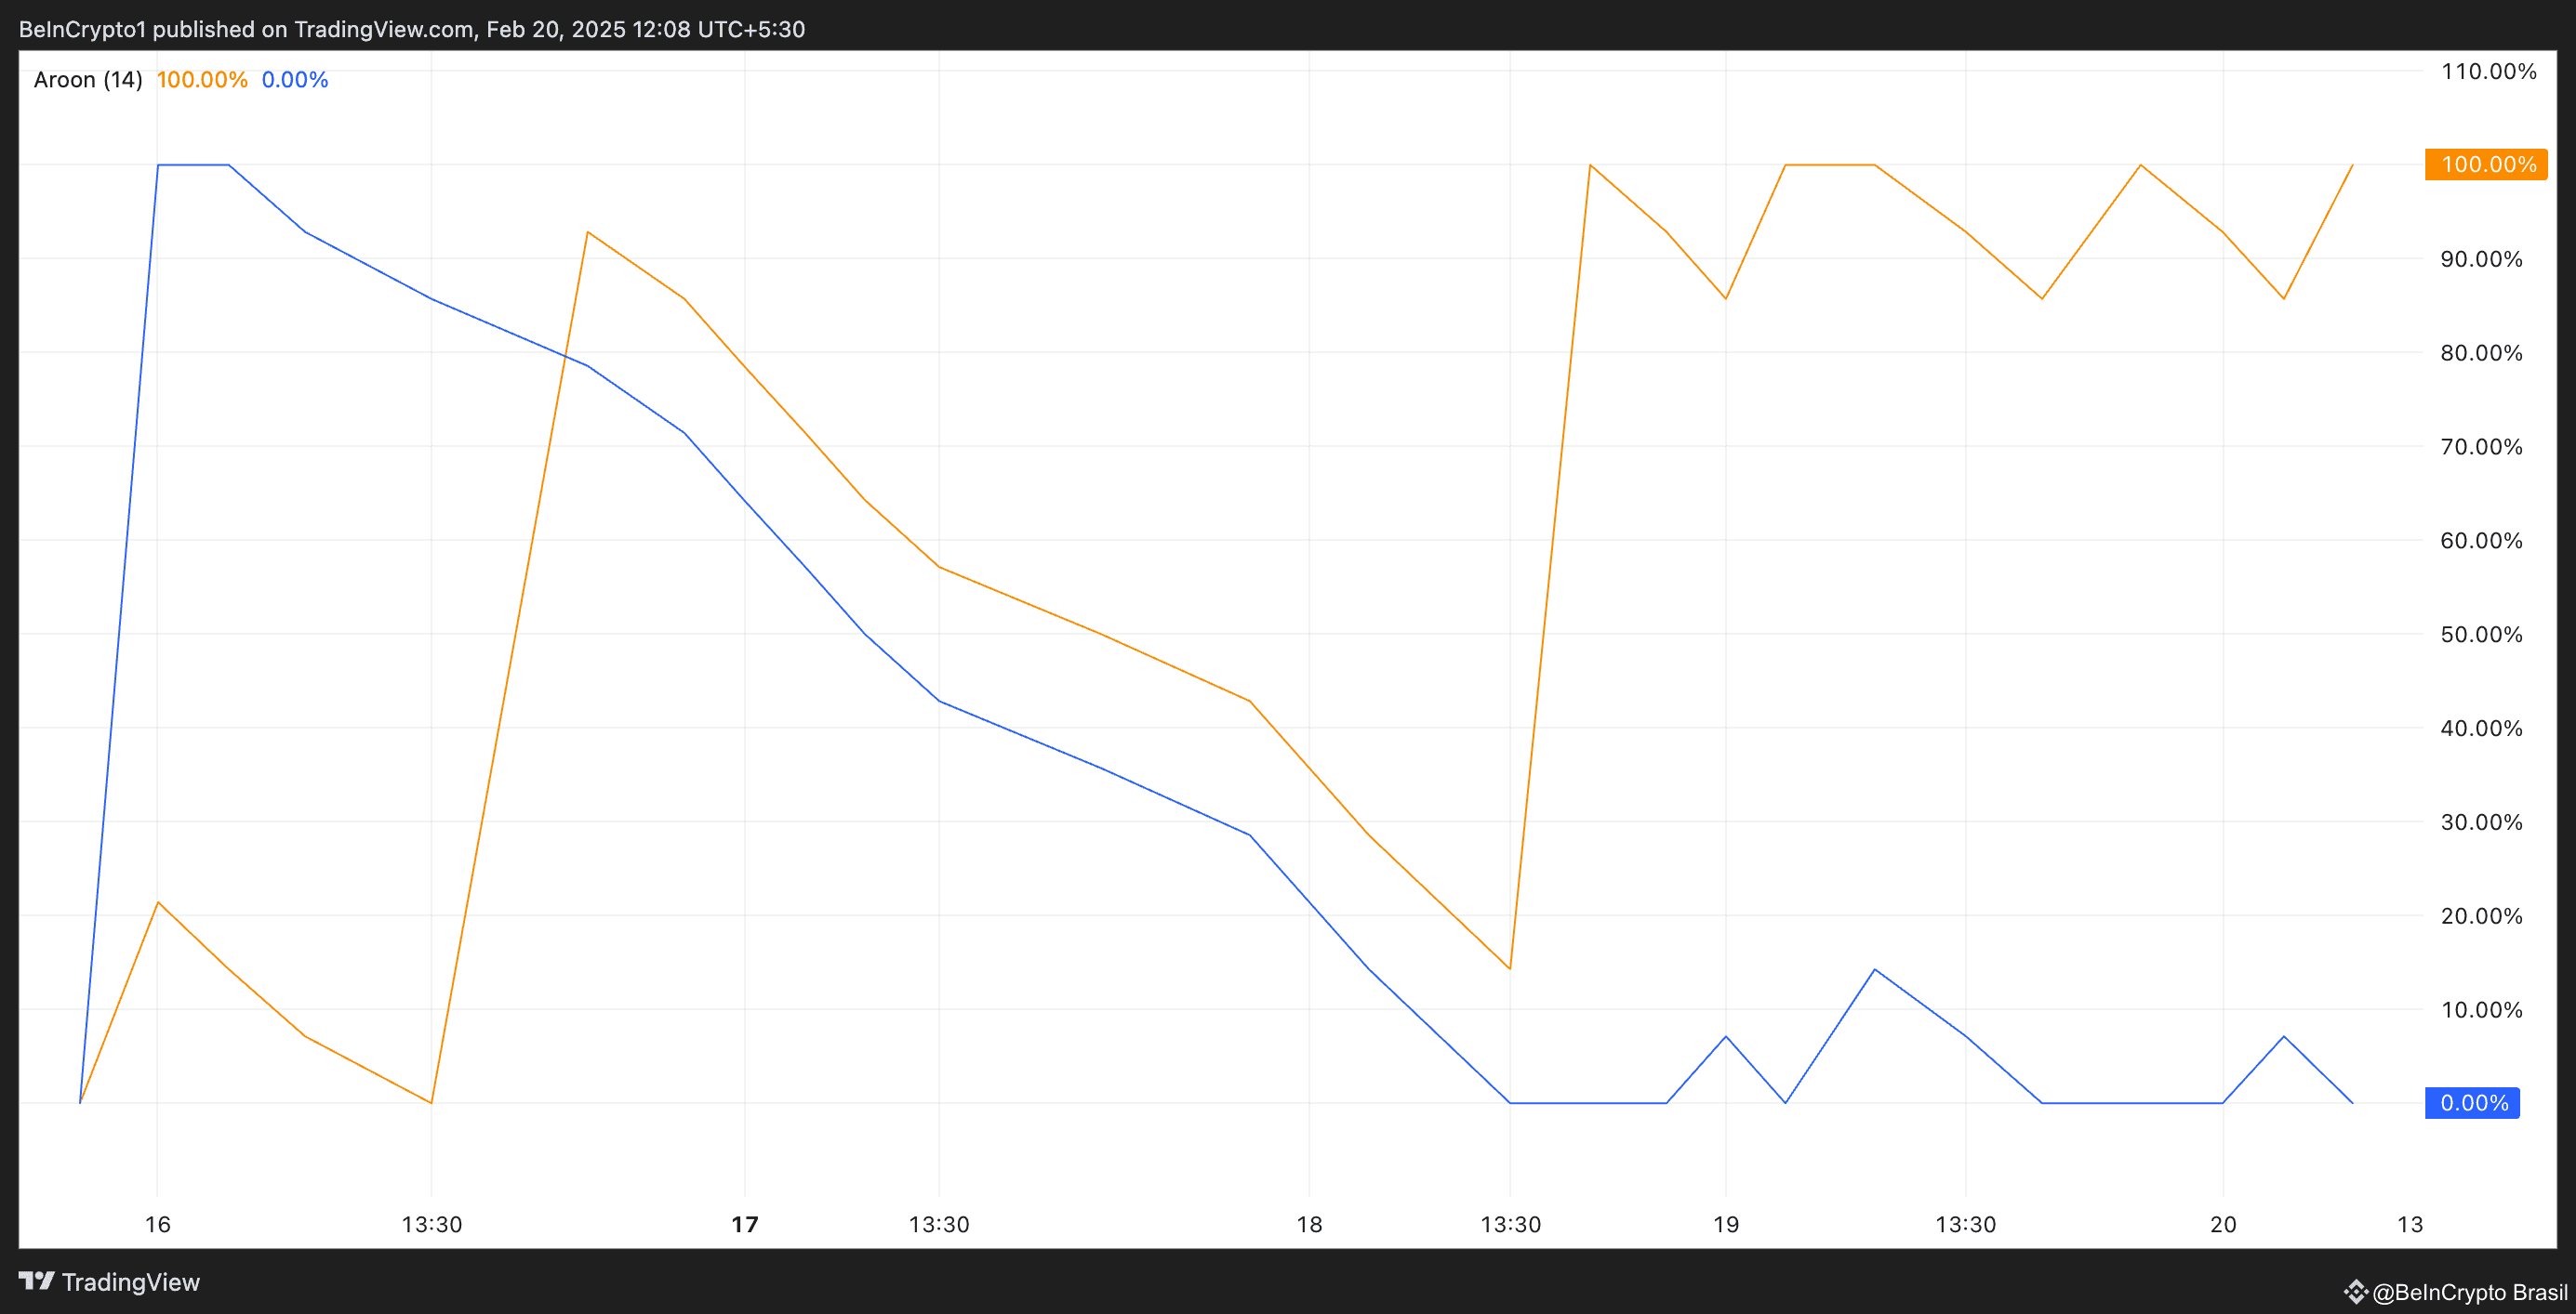Click the orange 100.00% price axis tag
Viewport: 2576px width, 1314px height.
[x=2486, y=164]
